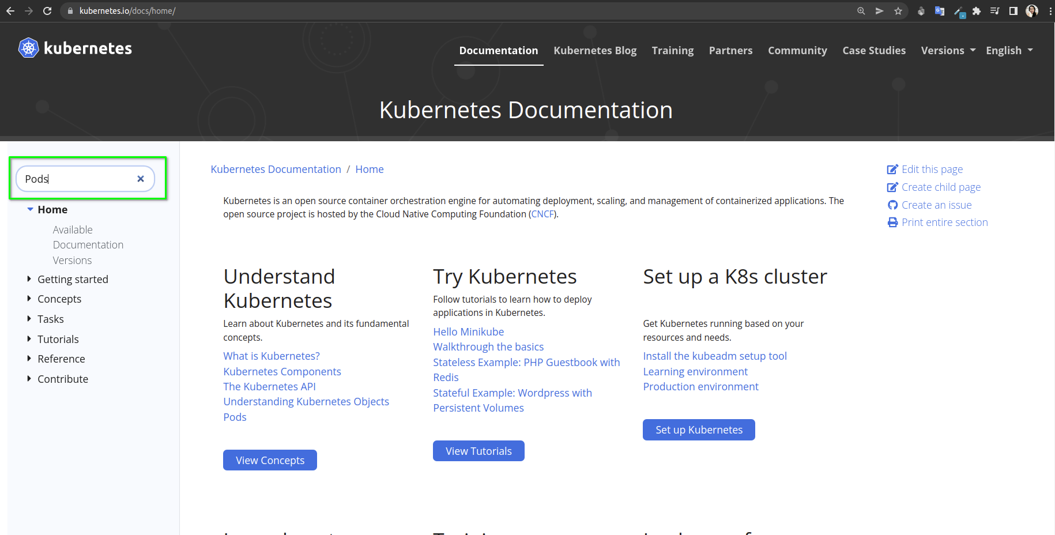Expand the Reference section arrow
The image size is (1055, 535).
coord(29,359)
